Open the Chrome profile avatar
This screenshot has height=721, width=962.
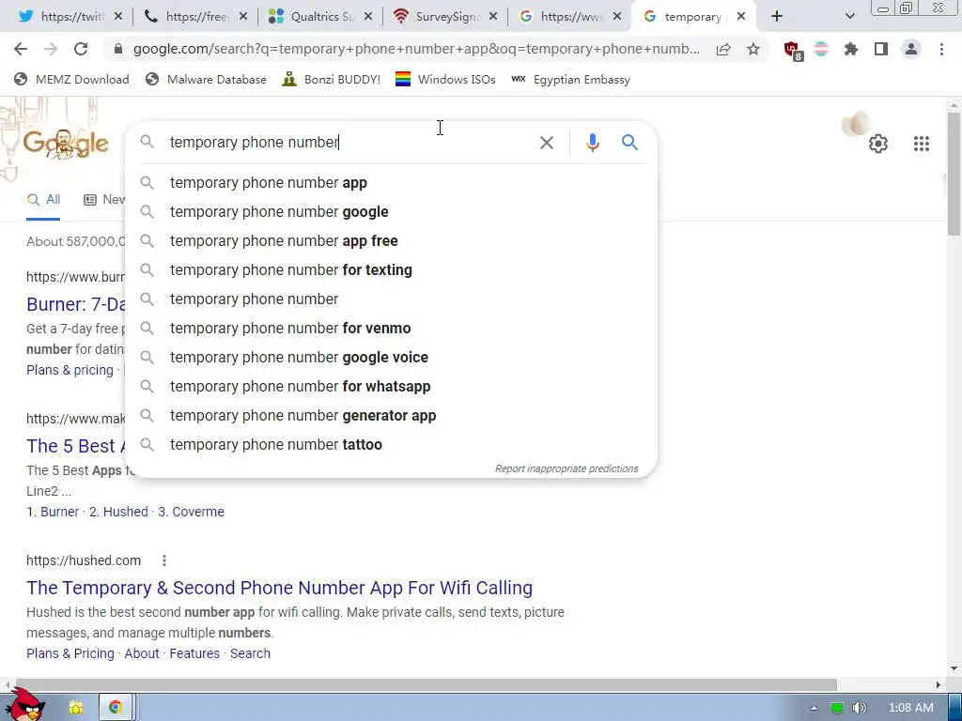pyautogui.click(x=911, y=49)
